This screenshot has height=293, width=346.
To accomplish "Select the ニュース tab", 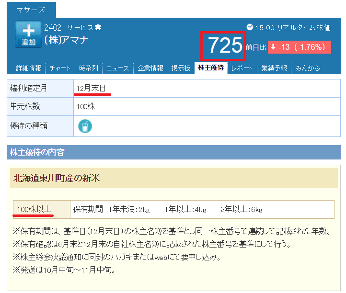I will click(x=117, y=68).
